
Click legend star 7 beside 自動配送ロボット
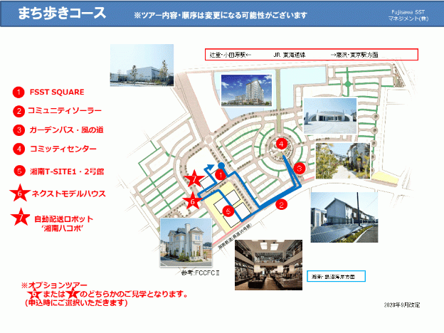21,218
